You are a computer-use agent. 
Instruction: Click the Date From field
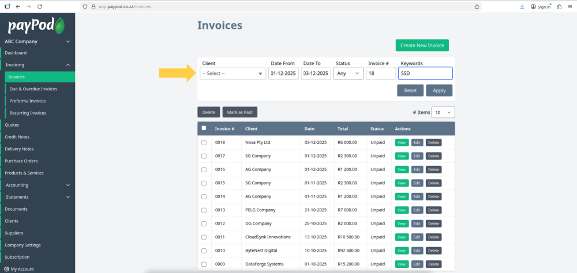283,74
